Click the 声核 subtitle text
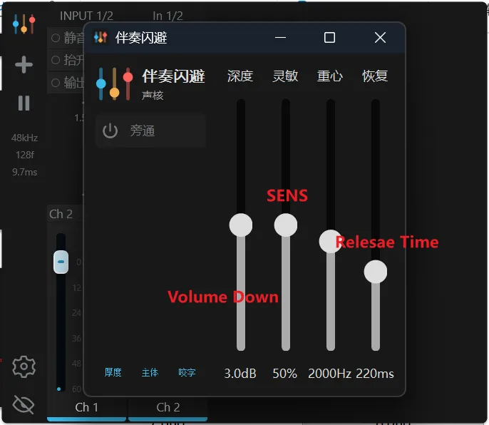 [x=153, y=95]
